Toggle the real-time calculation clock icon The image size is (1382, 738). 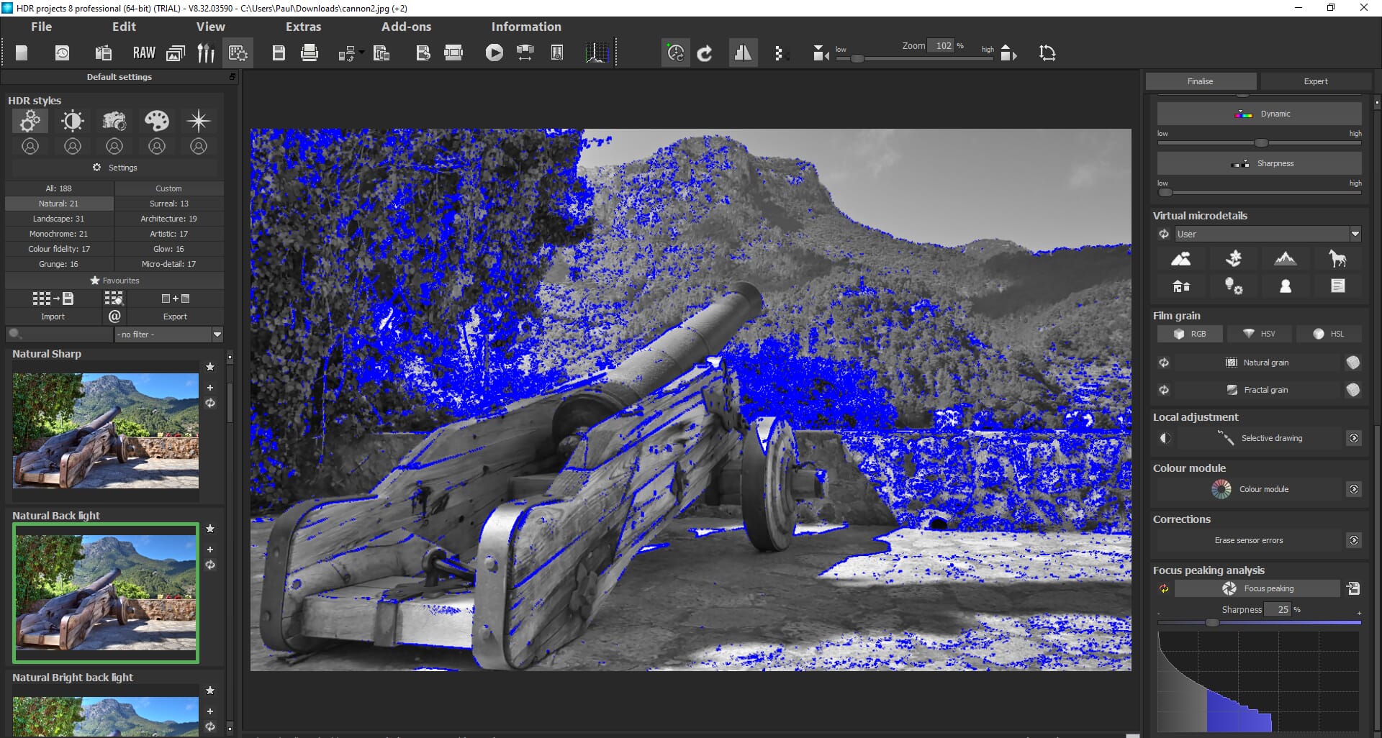tap(675, 53)
